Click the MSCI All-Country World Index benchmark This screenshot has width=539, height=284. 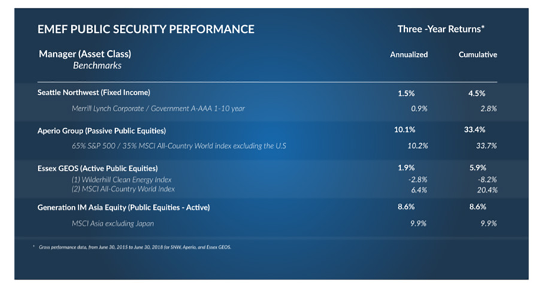123,189
